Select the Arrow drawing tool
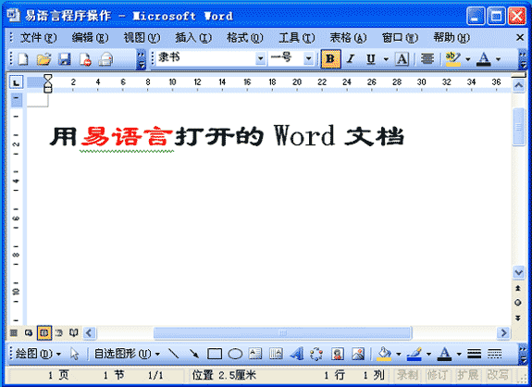This screenshot has width=532, height=387. point(194,354)
